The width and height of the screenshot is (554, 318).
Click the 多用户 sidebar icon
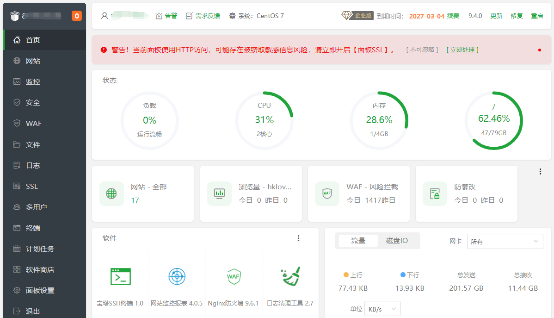(17, 207)
